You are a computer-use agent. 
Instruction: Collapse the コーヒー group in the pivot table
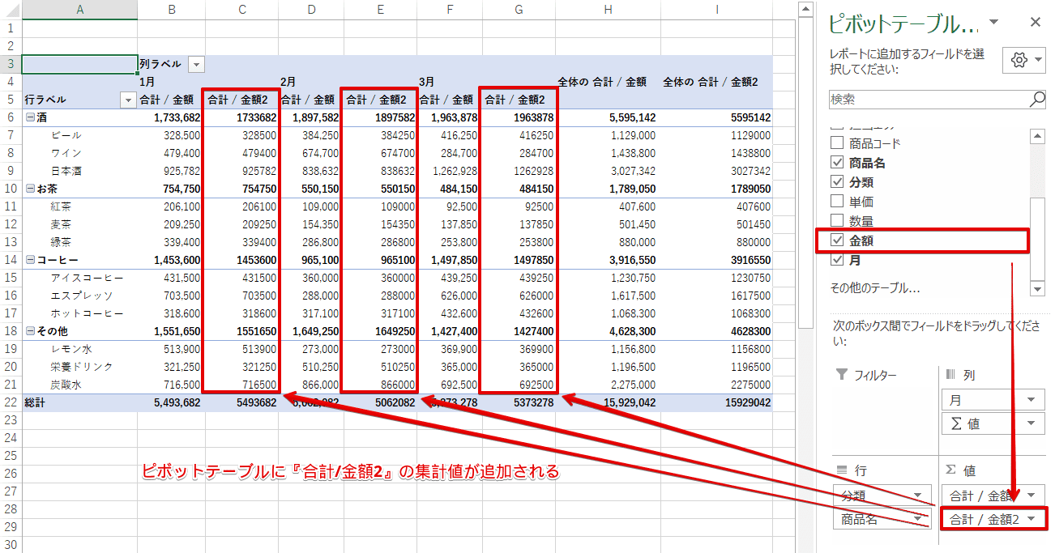30,260
